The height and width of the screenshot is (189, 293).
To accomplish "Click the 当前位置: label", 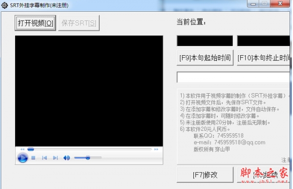I will click(x=191, y=22).
